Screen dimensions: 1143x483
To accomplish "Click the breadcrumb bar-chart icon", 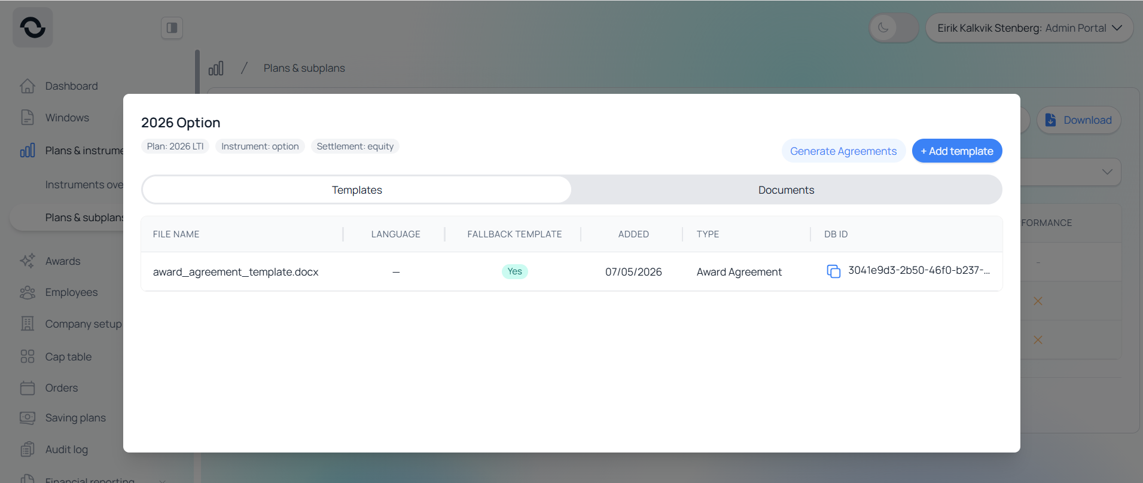I will 216,68.
